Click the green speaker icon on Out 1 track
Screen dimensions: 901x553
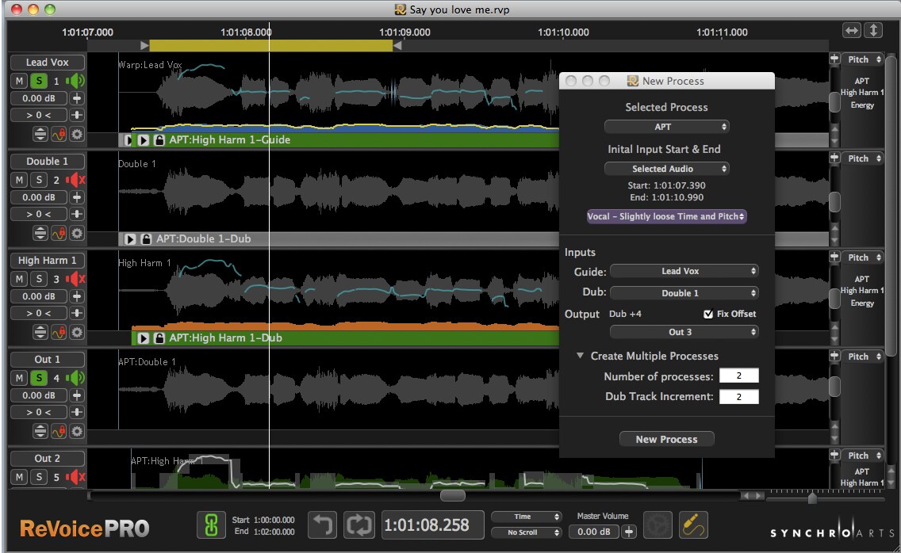pyautogui.click(x=75, y=378)
